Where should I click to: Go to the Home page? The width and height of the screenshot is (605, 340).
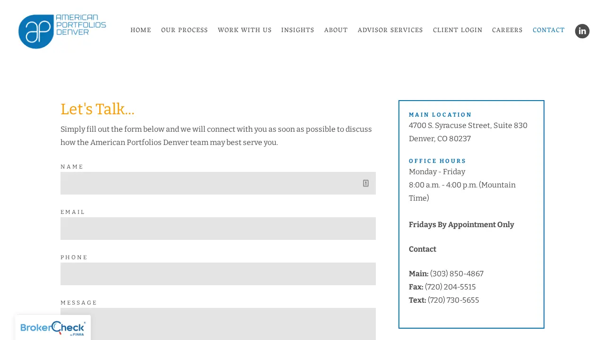tap(141, 30)
